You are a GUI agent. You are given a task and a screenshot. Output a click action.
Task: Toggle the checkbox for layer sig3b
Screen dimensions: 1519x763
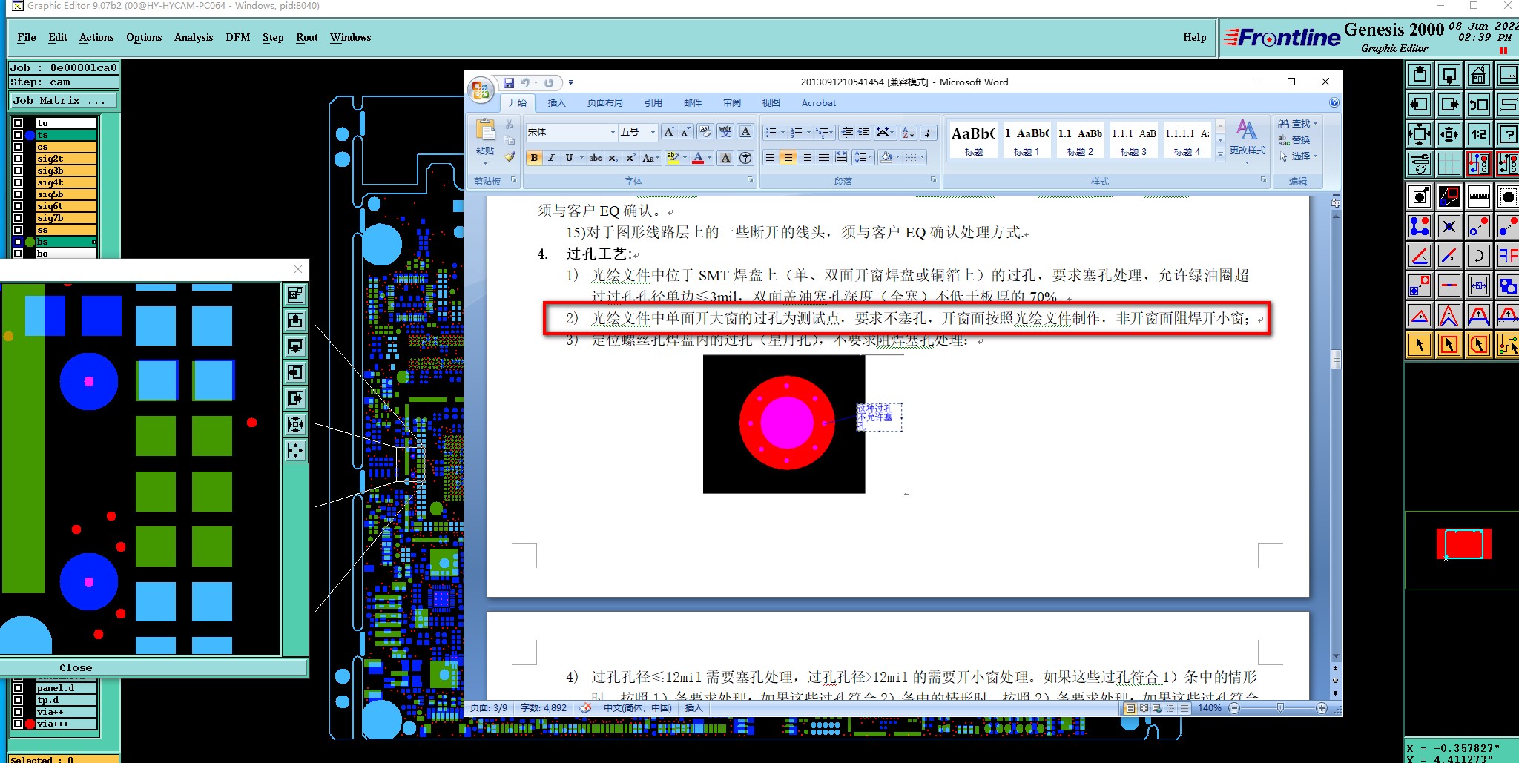(x=18, y=171)
